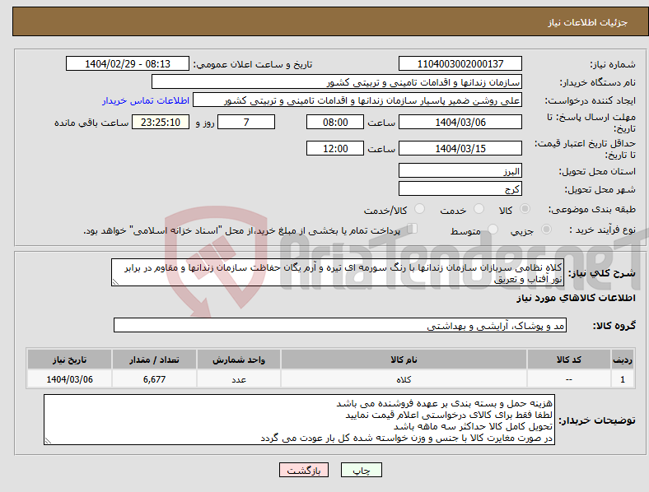
Task: Click the استان محل تحویل field البرز
Action: pyautogui.click(x=460, y=171)
